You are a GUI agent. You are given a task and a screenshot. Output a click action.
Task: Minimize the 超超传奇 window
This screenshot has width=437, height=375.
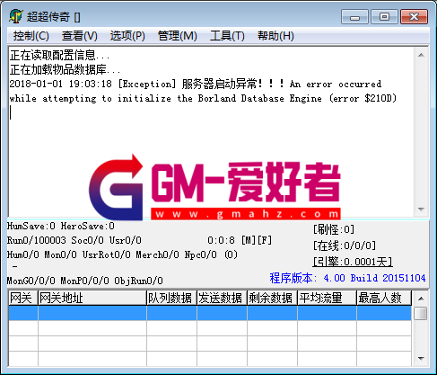point(354,17)
